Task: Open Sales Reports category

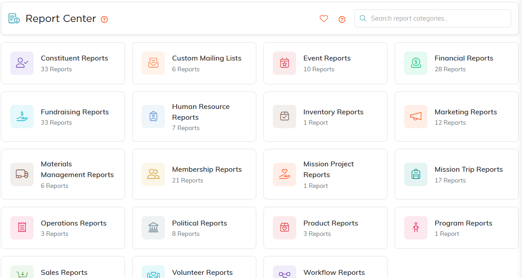Action: (x=63, y=267)
